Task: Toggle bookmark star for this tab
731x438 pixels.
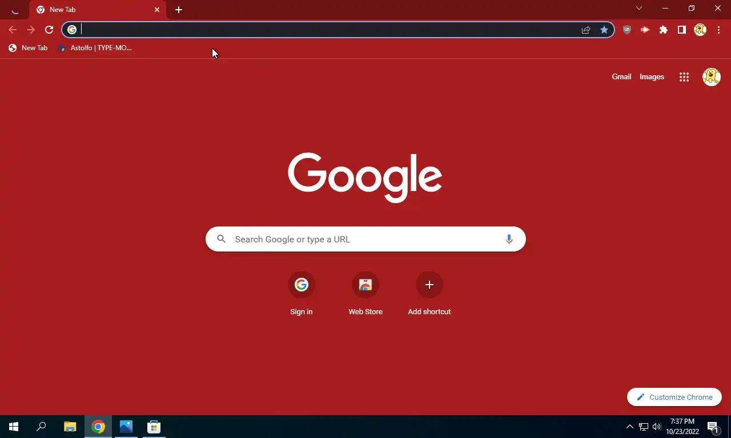Action: [604, 30]
